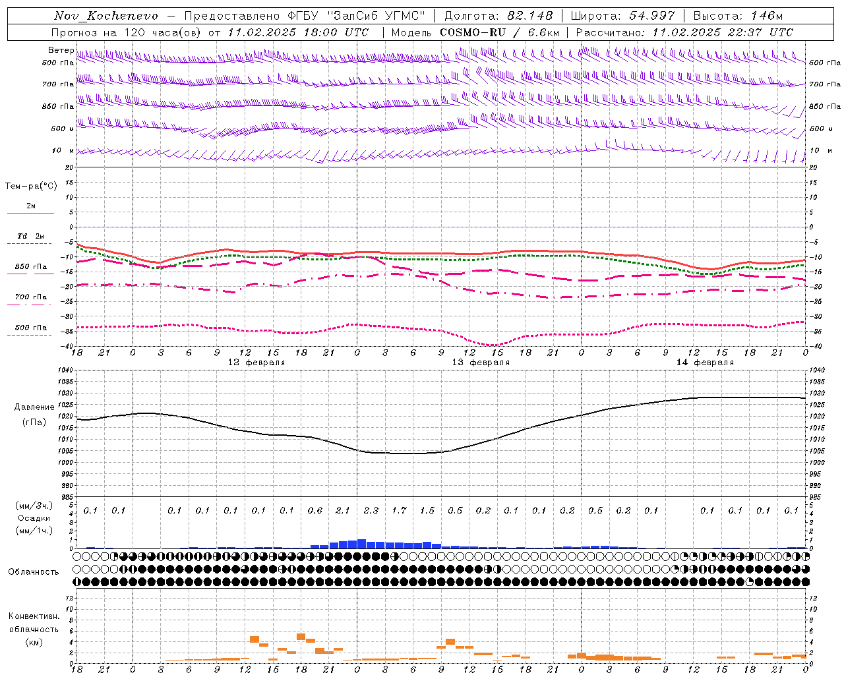Click 'Рассчитано: 11.02.2025 22:37 UTC' text

pyautogui.click(x=684, y=32)
